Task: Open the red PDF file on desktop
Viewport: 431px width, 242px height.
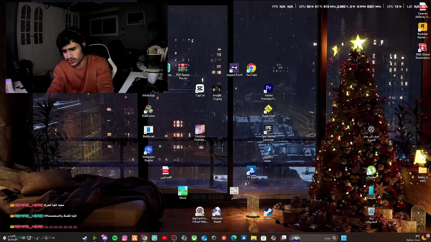Action: point(165,173)
